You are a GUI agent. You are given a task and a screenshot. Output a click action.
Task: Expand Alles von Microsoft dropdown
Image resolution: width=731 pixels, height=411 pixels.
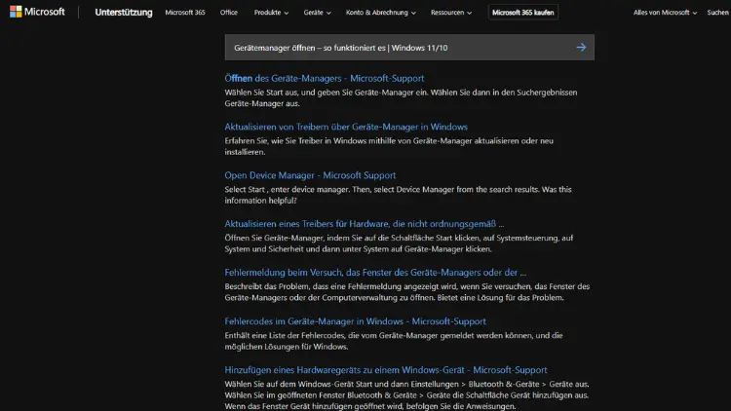click(x=665, y=13)
